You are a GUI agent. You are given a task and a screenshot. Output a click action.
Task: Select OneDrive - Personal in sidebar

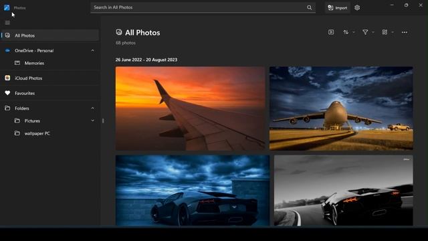pyautogui.click(x=34, y=51)
